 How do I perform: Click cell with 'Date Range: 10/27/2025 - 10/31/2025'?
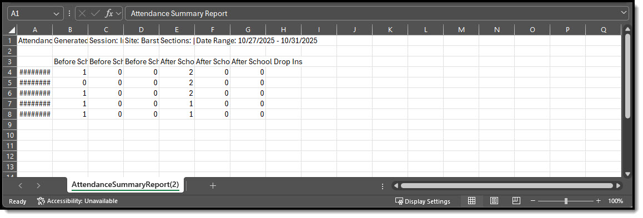point(257,40)
